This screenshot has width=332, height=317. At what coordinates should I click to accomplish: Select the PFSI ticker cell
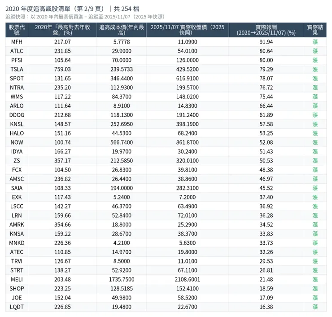pyautogui.click(x=17, y=60)
